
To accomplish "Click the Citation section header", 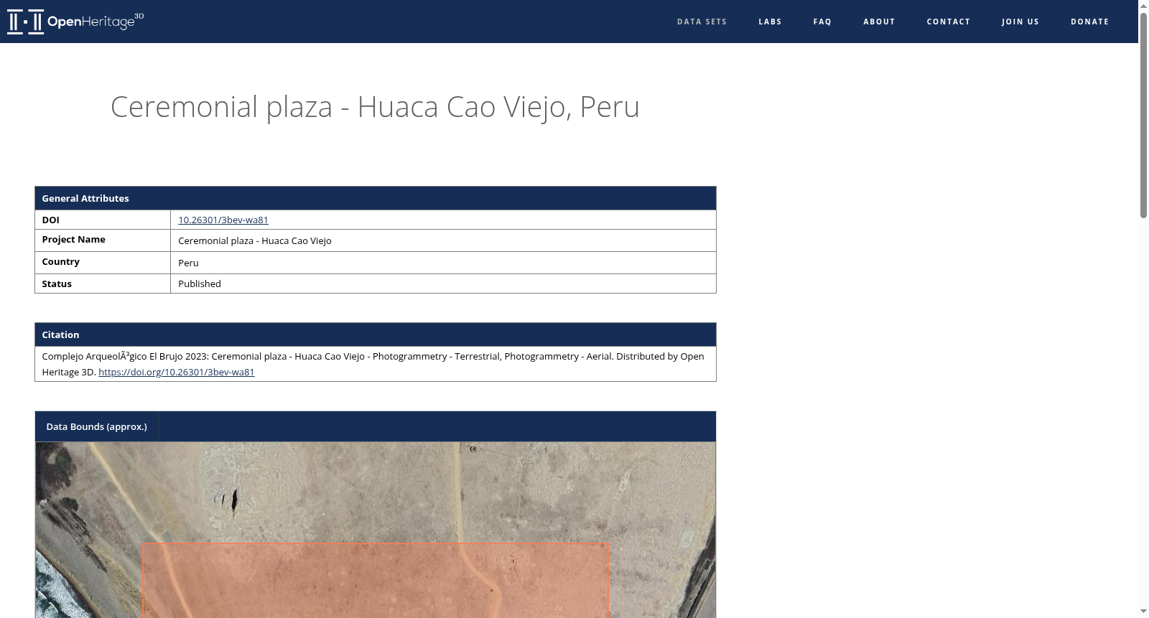I will 376,334.
